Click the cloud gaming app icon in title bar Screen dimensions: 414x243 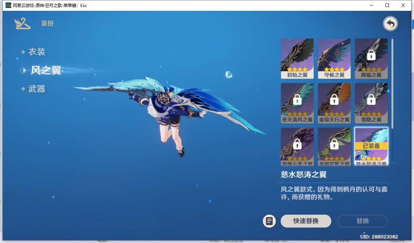tap(8, 5)
